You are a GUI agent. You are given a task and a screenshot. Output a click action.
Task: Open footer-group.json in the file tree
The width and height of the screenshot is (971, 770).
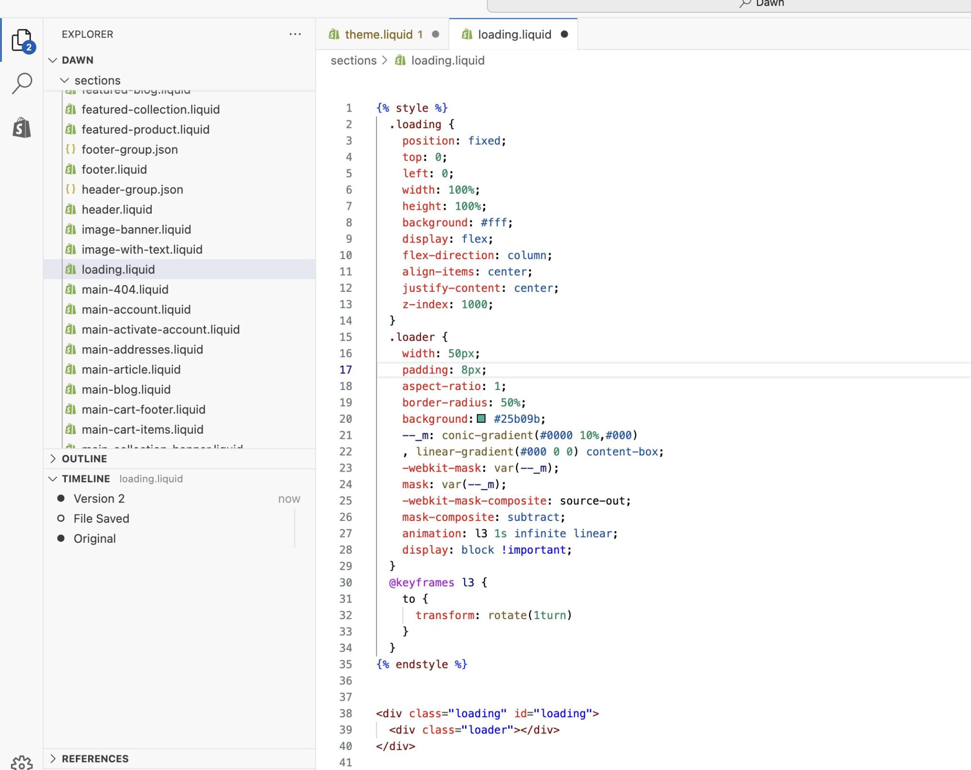(x=129, y=149)
